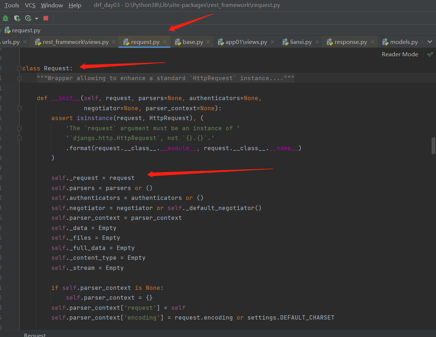Image resolution: width=436 pixels, height=337 pixels.
Task: Click the 'class Request:' declaration text
Action: tap(48, 68)
